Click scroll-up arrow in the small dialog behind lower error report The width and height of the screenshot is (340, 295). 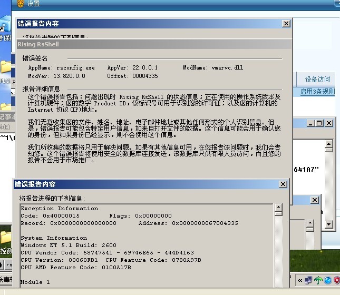(310, 223)
